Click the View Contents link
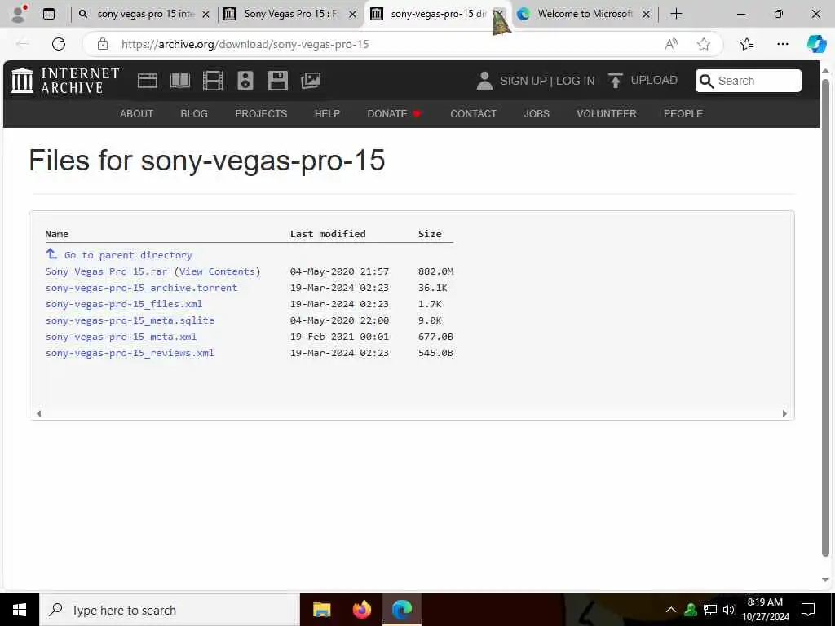835x626 pixels. click(x=217, y=271)
